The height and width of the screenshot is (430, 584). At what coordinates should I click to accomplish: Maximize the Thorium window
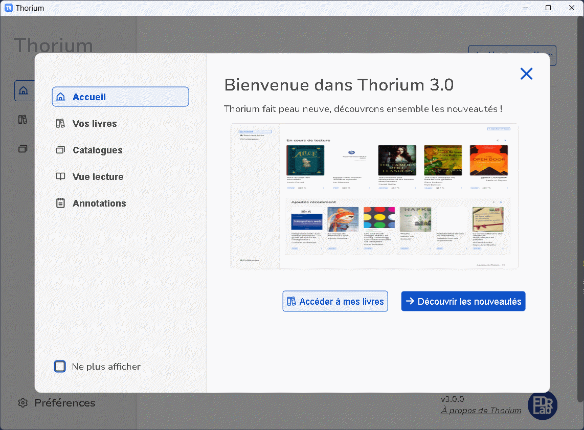(548, 8)
